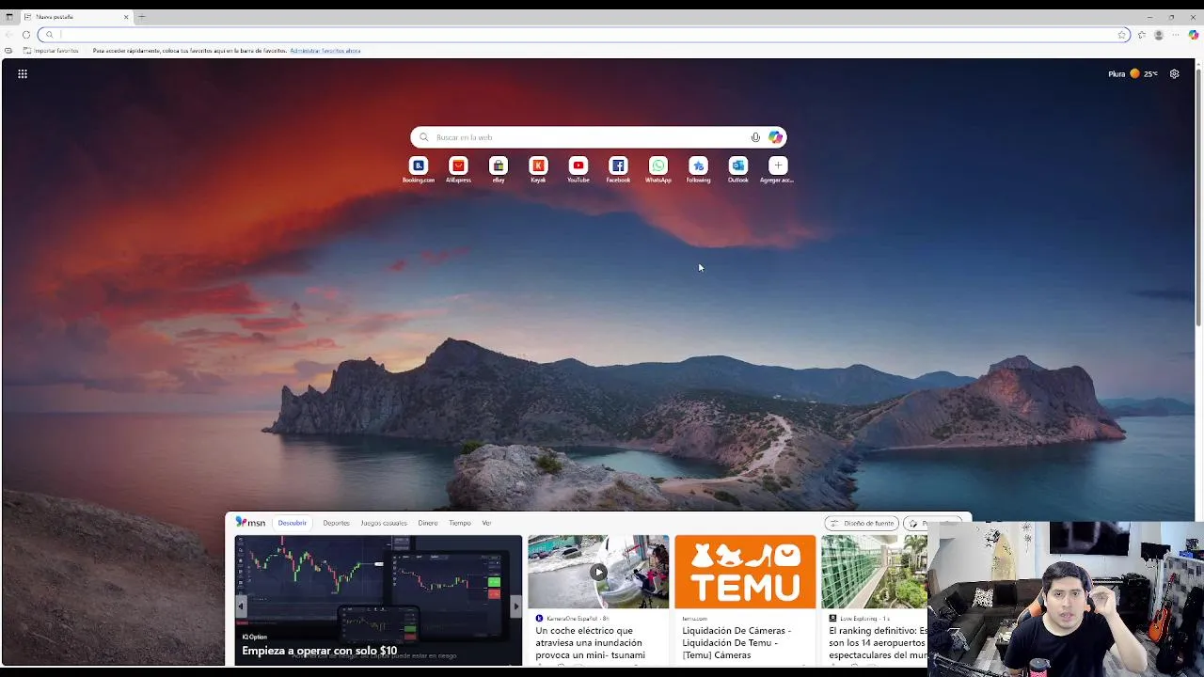The height and width of the screenshot is (677, 1204).
Task: Open the Following shortcut tile
Action: pyautogui.click(x=698, y=169)
